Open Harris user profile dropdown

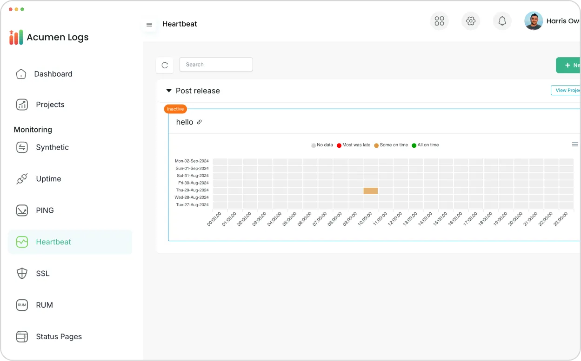pos(553,21)
